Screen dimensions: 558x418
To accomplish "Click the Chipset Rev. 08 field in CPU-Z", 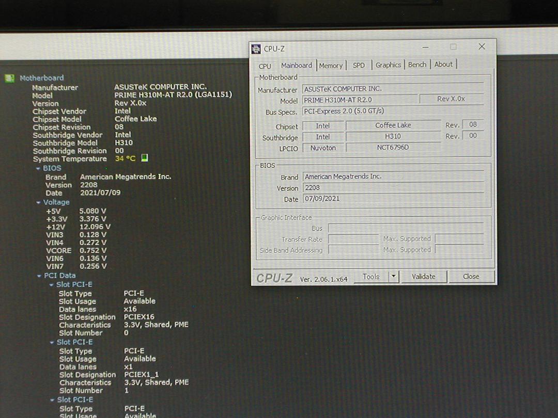I will point(473,124).
